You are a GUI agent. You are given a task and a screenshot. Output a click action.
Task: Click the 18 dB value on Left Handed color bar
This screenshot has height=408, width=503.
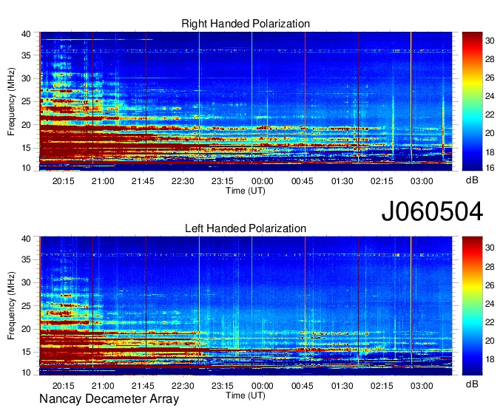(490, 359)
